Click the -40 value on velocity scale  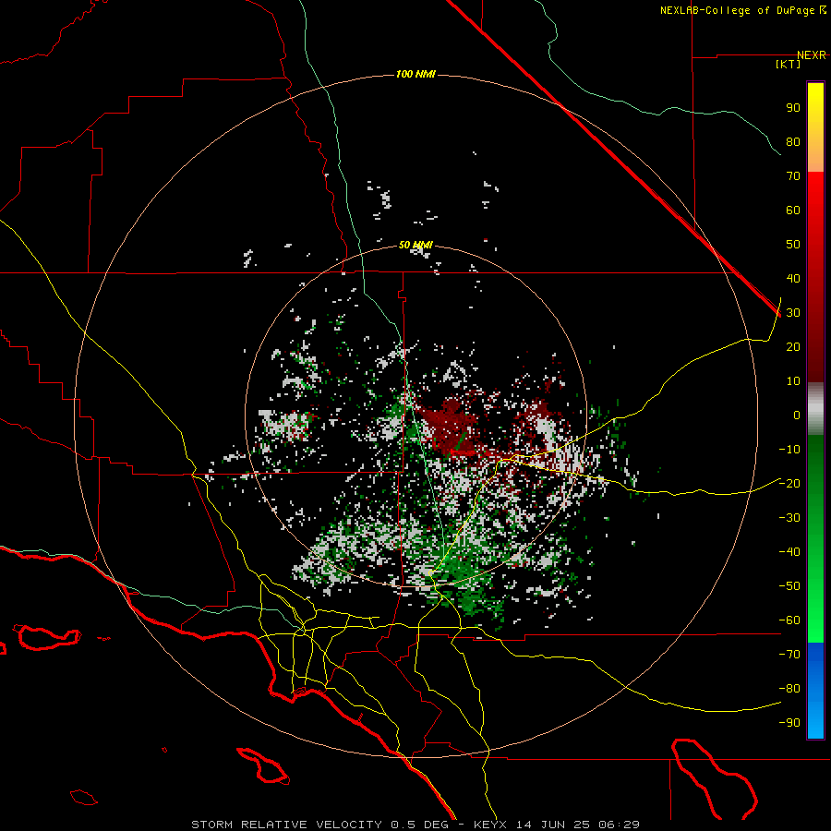tap(789, 552)
